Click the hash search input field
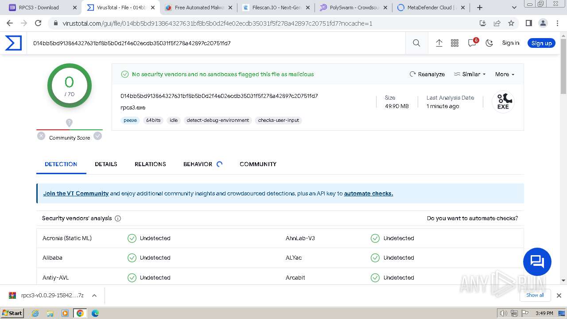The width and height of the screenshot is (567, 319). (217, 43)
